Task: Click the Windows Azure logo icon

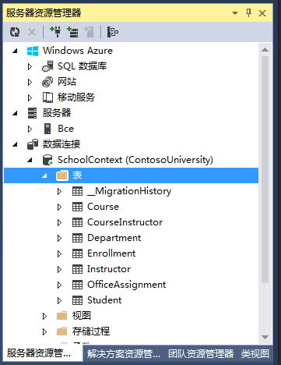Action: point(33,51)
